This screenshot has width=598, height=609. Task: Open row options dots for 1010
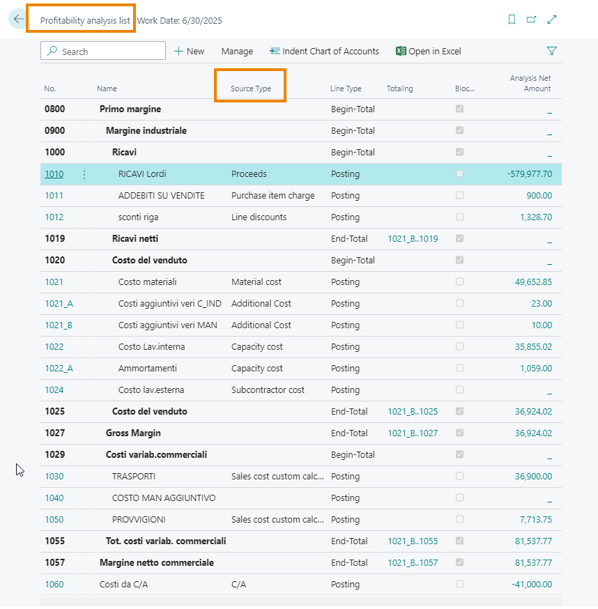84,174
